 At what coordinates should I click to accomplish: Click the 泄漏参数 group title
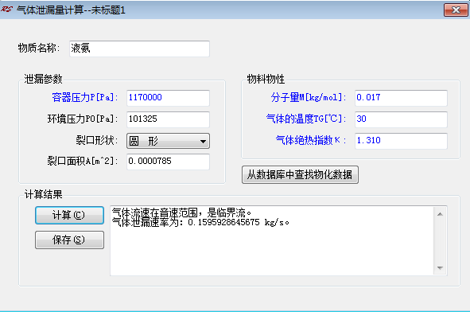point(43,80)
